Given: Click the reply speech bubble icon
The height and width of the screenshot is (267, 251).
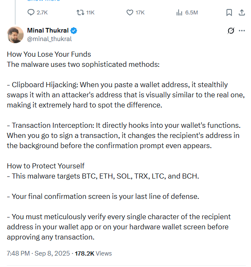Looking at the screenshot, I should click(31, 12).
